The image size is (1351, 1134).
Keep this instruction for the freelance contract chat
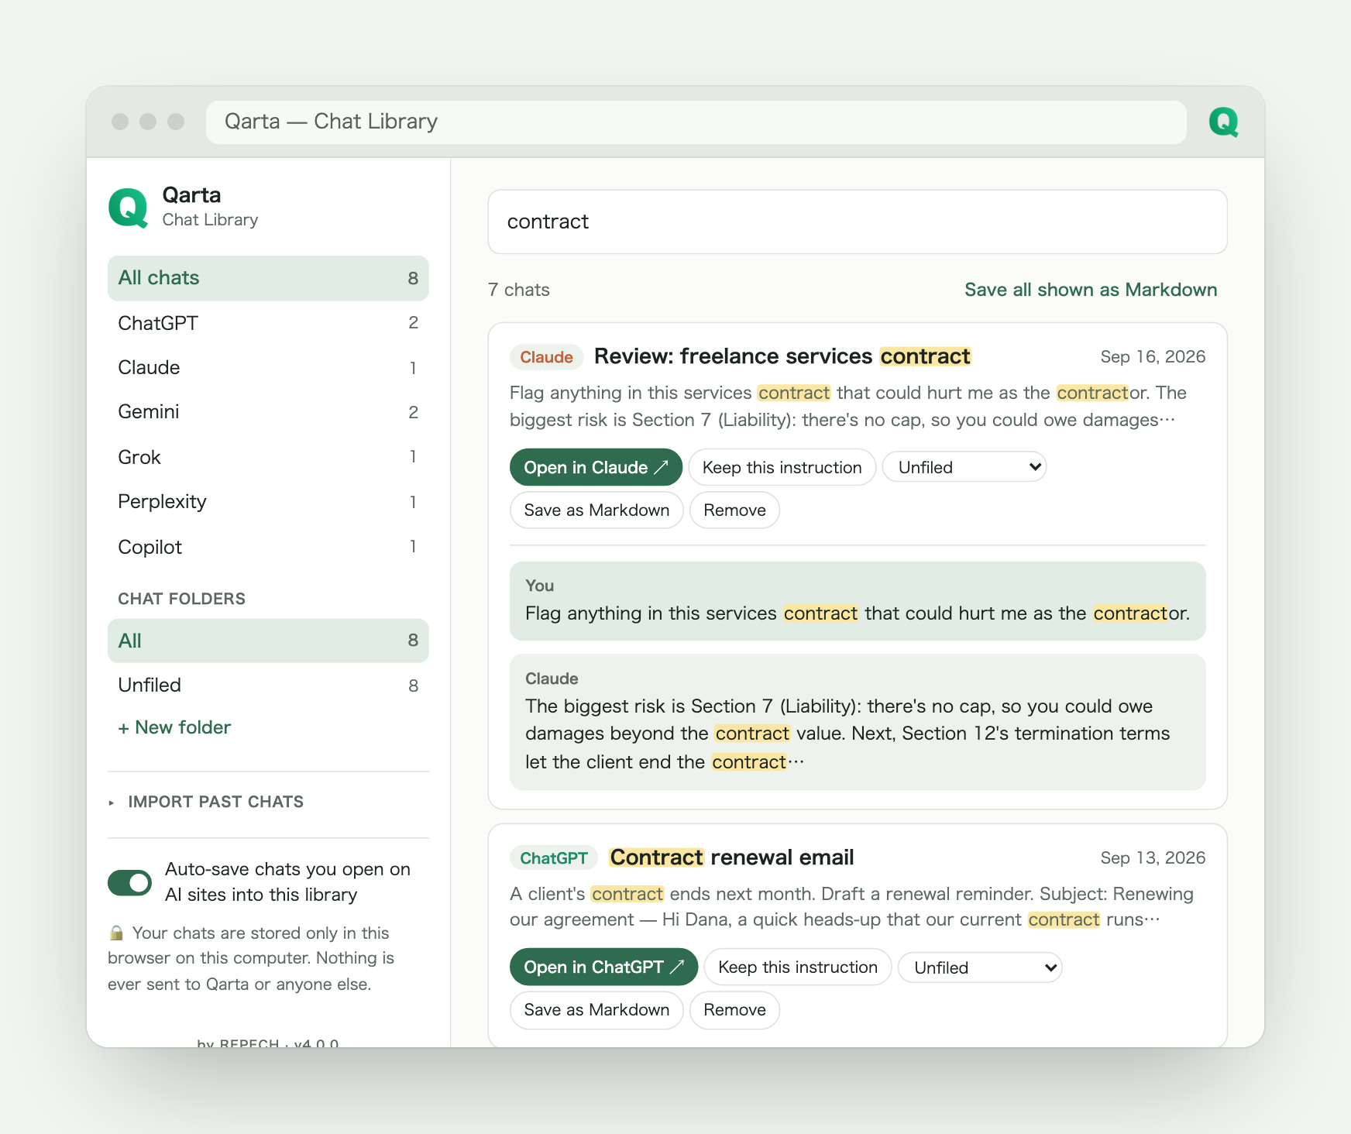point(782,467)
